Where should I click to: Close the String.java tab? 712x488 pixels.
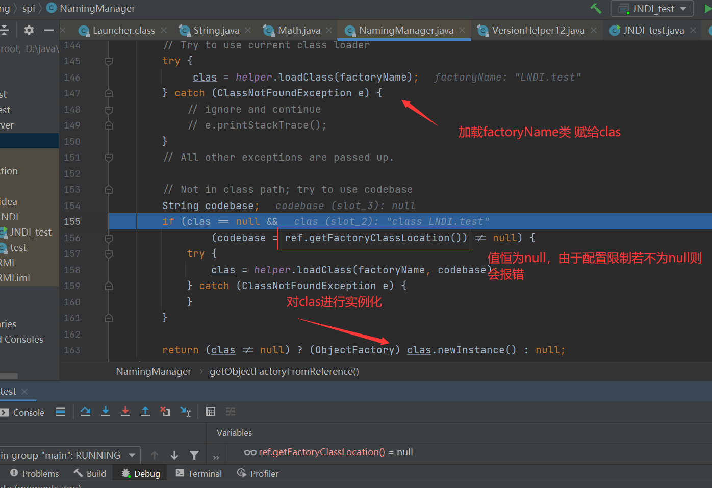(x=248, y=31)
